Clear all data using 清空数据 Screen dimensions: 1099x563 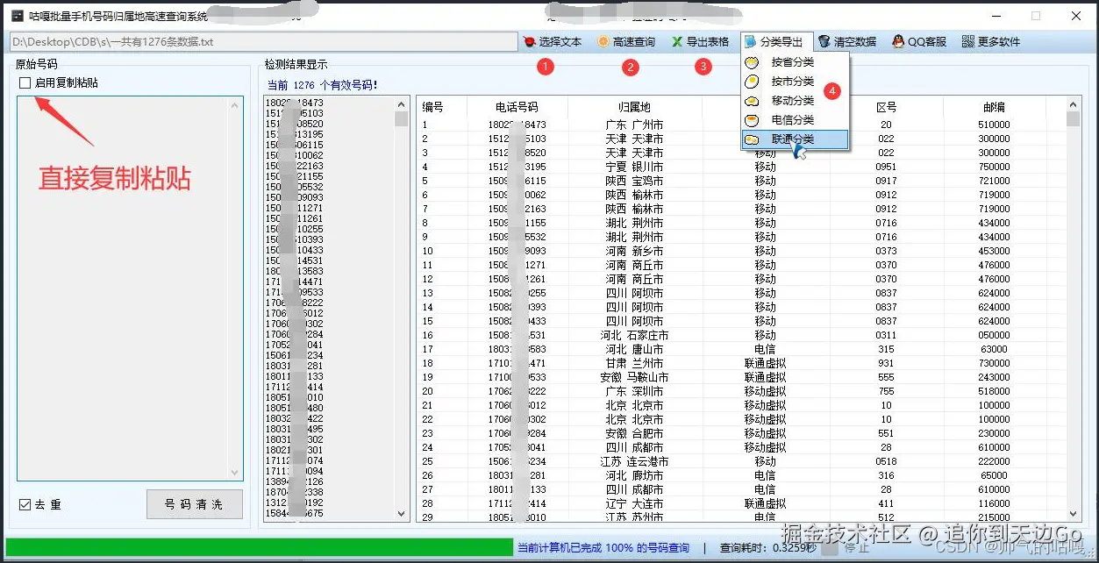click(x=846, y=40)
